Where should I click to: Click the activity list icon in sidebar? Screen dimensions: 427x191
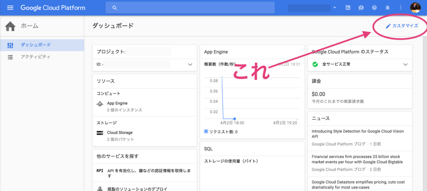[10, 57]
